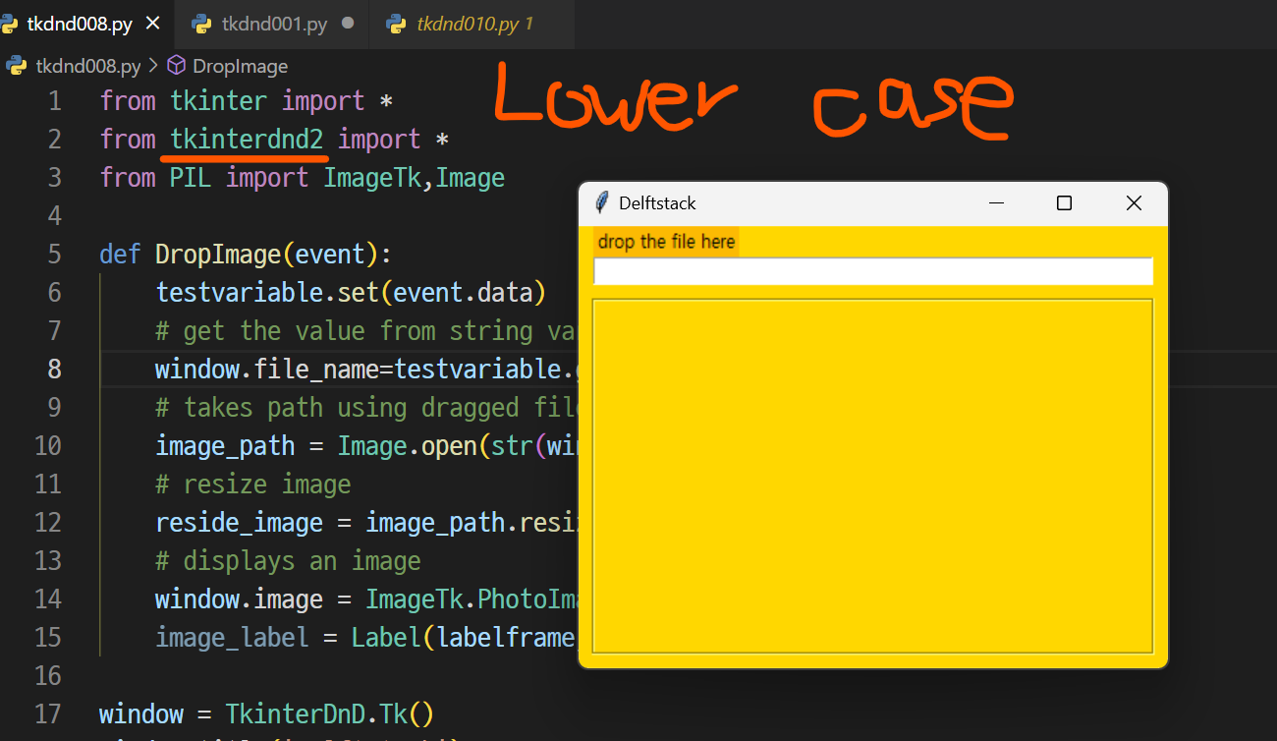Click line number 17 in gutter
The width and height of the screenshot is (1277, 741).
48,714
